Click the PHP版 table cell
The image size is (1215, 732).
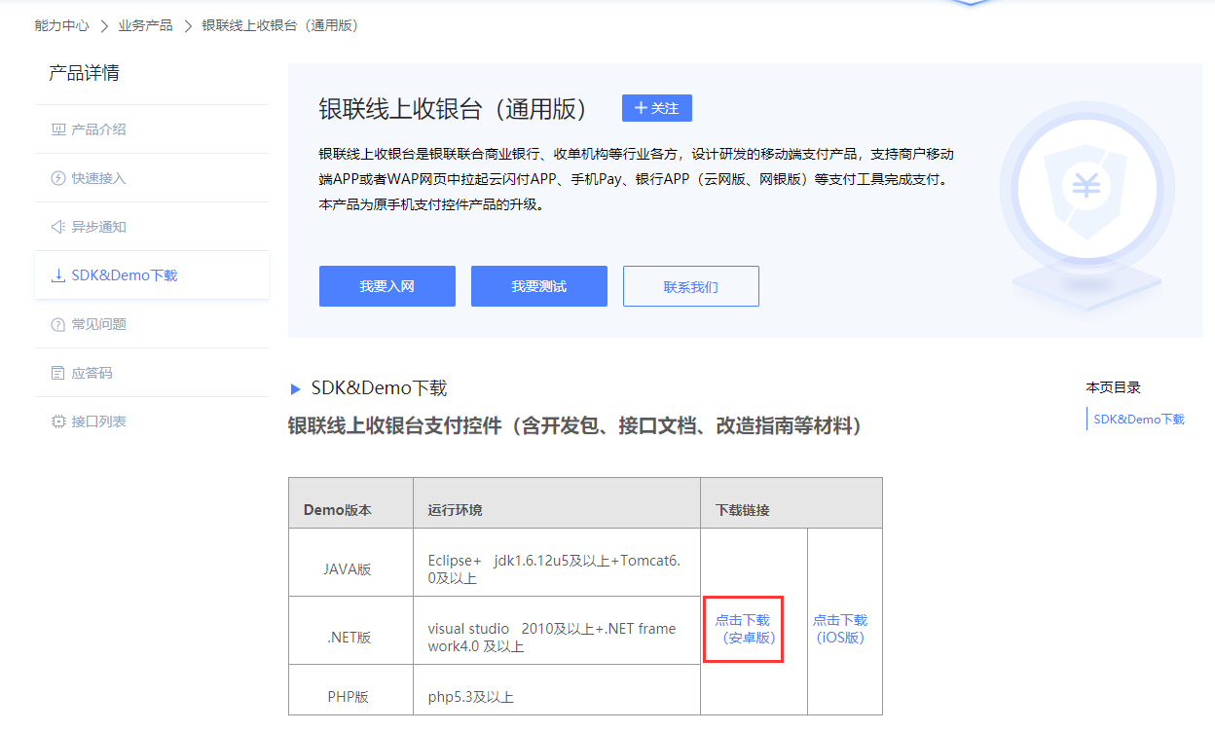tap(350, 691)
